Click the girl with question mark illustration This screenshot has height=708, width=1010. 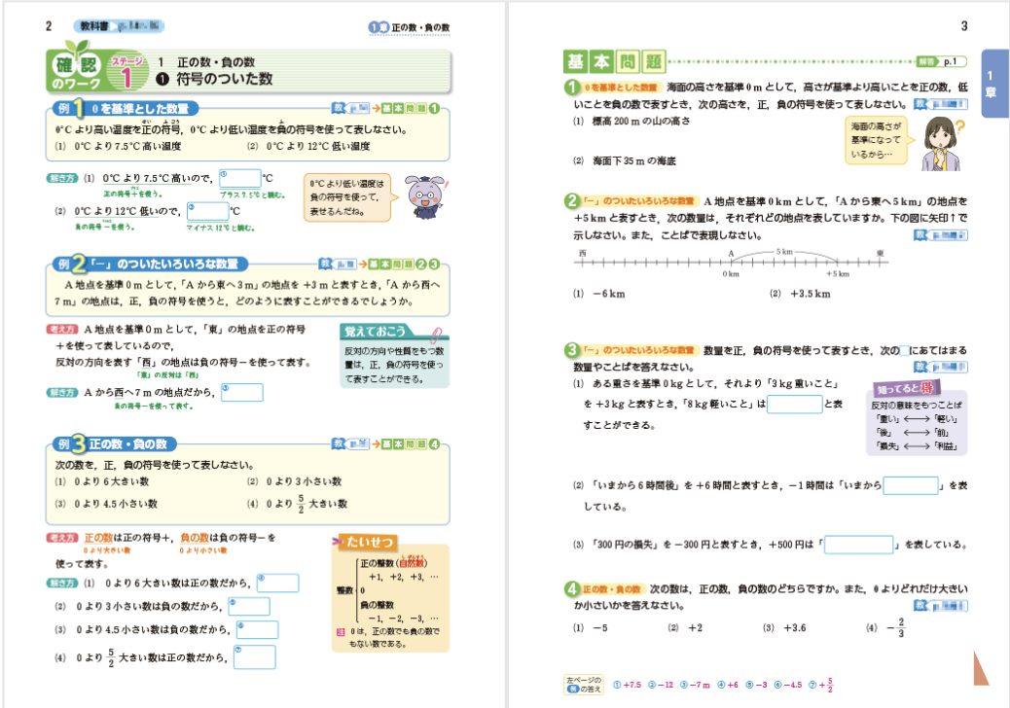(944, 143)
